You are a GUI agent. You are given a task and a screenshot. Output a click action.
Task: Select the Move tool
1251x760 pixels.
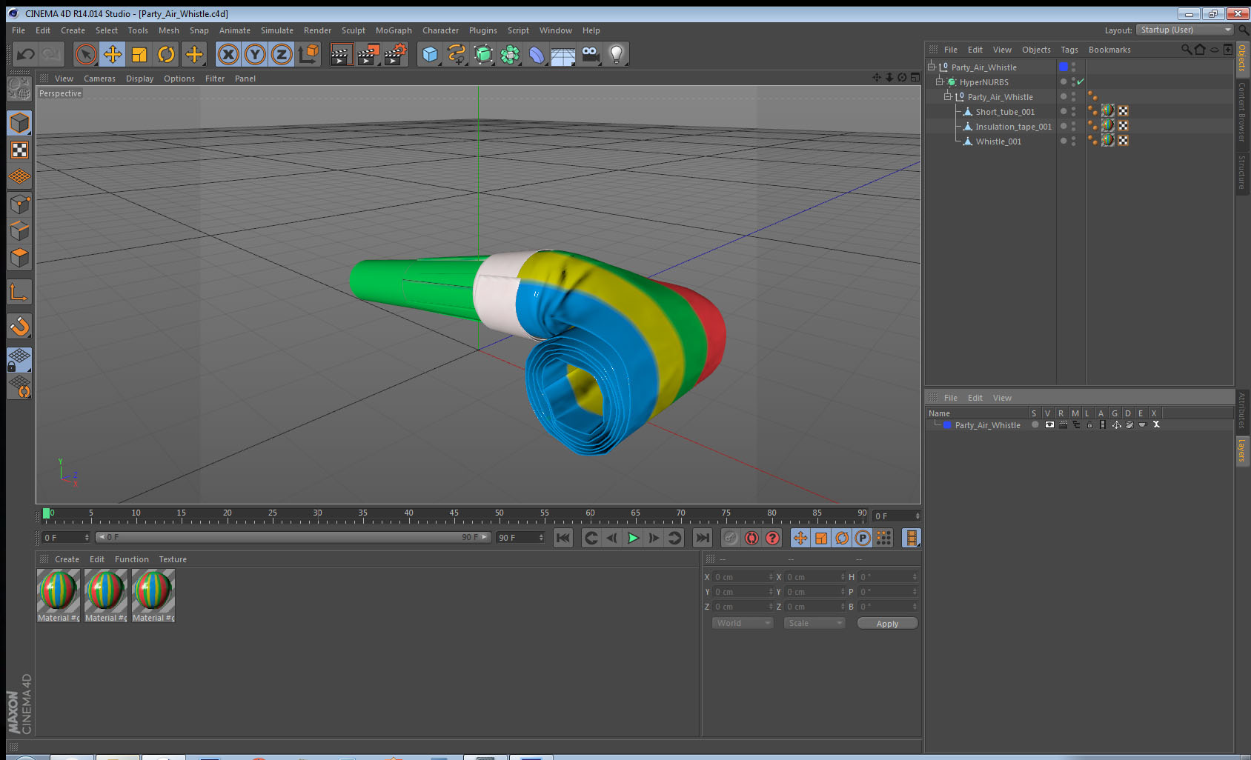(113, 54)
